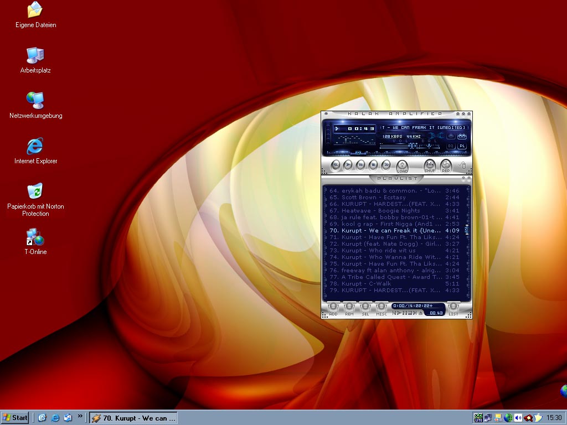Select track 78 Kurupt - C-Walk
The image size is (567, 425).
pos(394,284)
